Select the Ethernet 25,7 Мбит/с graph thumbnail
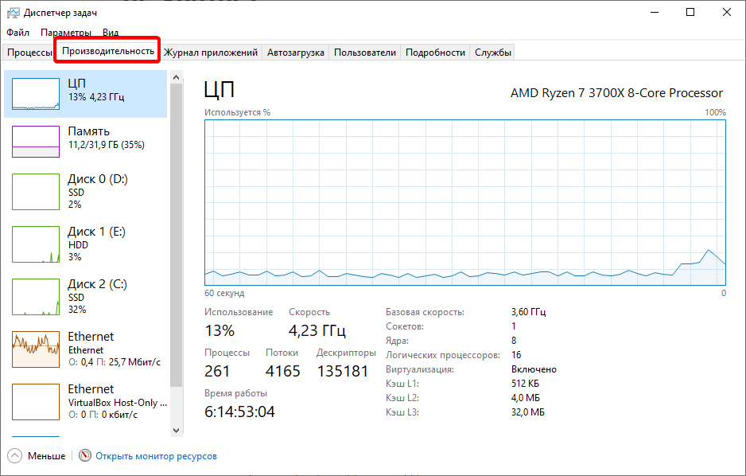 click(x=36, y=349)
